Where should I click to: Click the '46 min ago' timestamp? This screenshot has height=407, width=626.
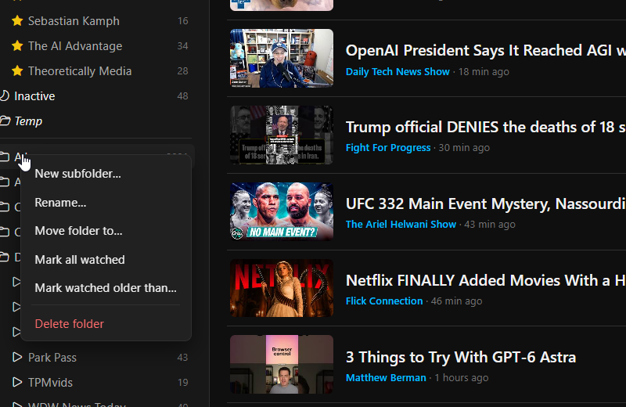click(x=457, y=301)
